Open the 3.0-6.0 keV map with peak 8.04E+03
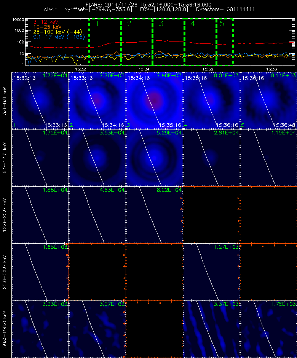297x358 pixels. [211, 101]
